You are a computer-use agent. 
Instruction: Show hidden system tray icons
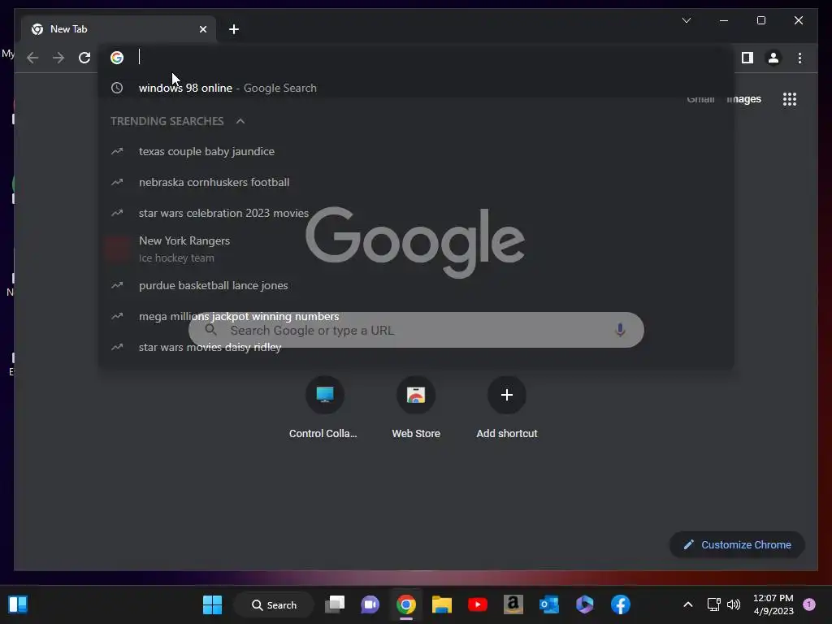click(x=687, y=604)
